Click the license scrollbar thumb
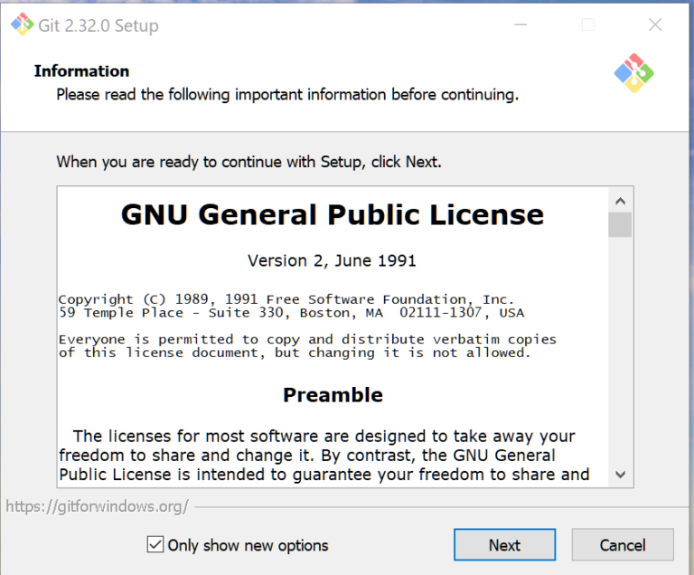The width and height of the screenshot is (694, 575). (620, 224)
